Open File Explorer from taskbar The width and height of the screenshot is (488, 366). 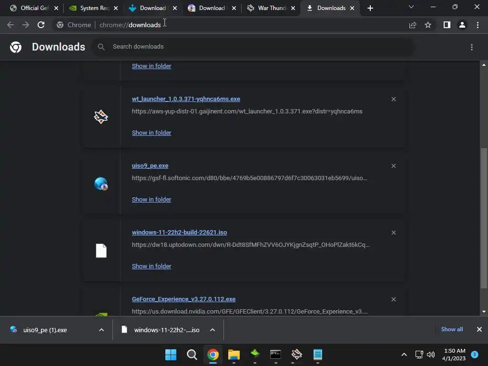point(234,355)
